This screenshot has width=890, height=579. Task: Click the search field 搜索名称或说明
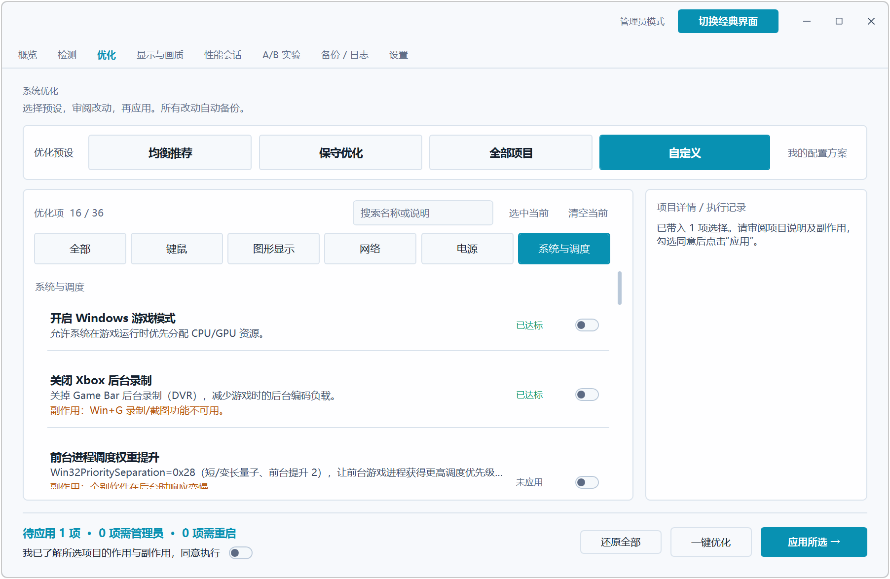click(423, 213)
